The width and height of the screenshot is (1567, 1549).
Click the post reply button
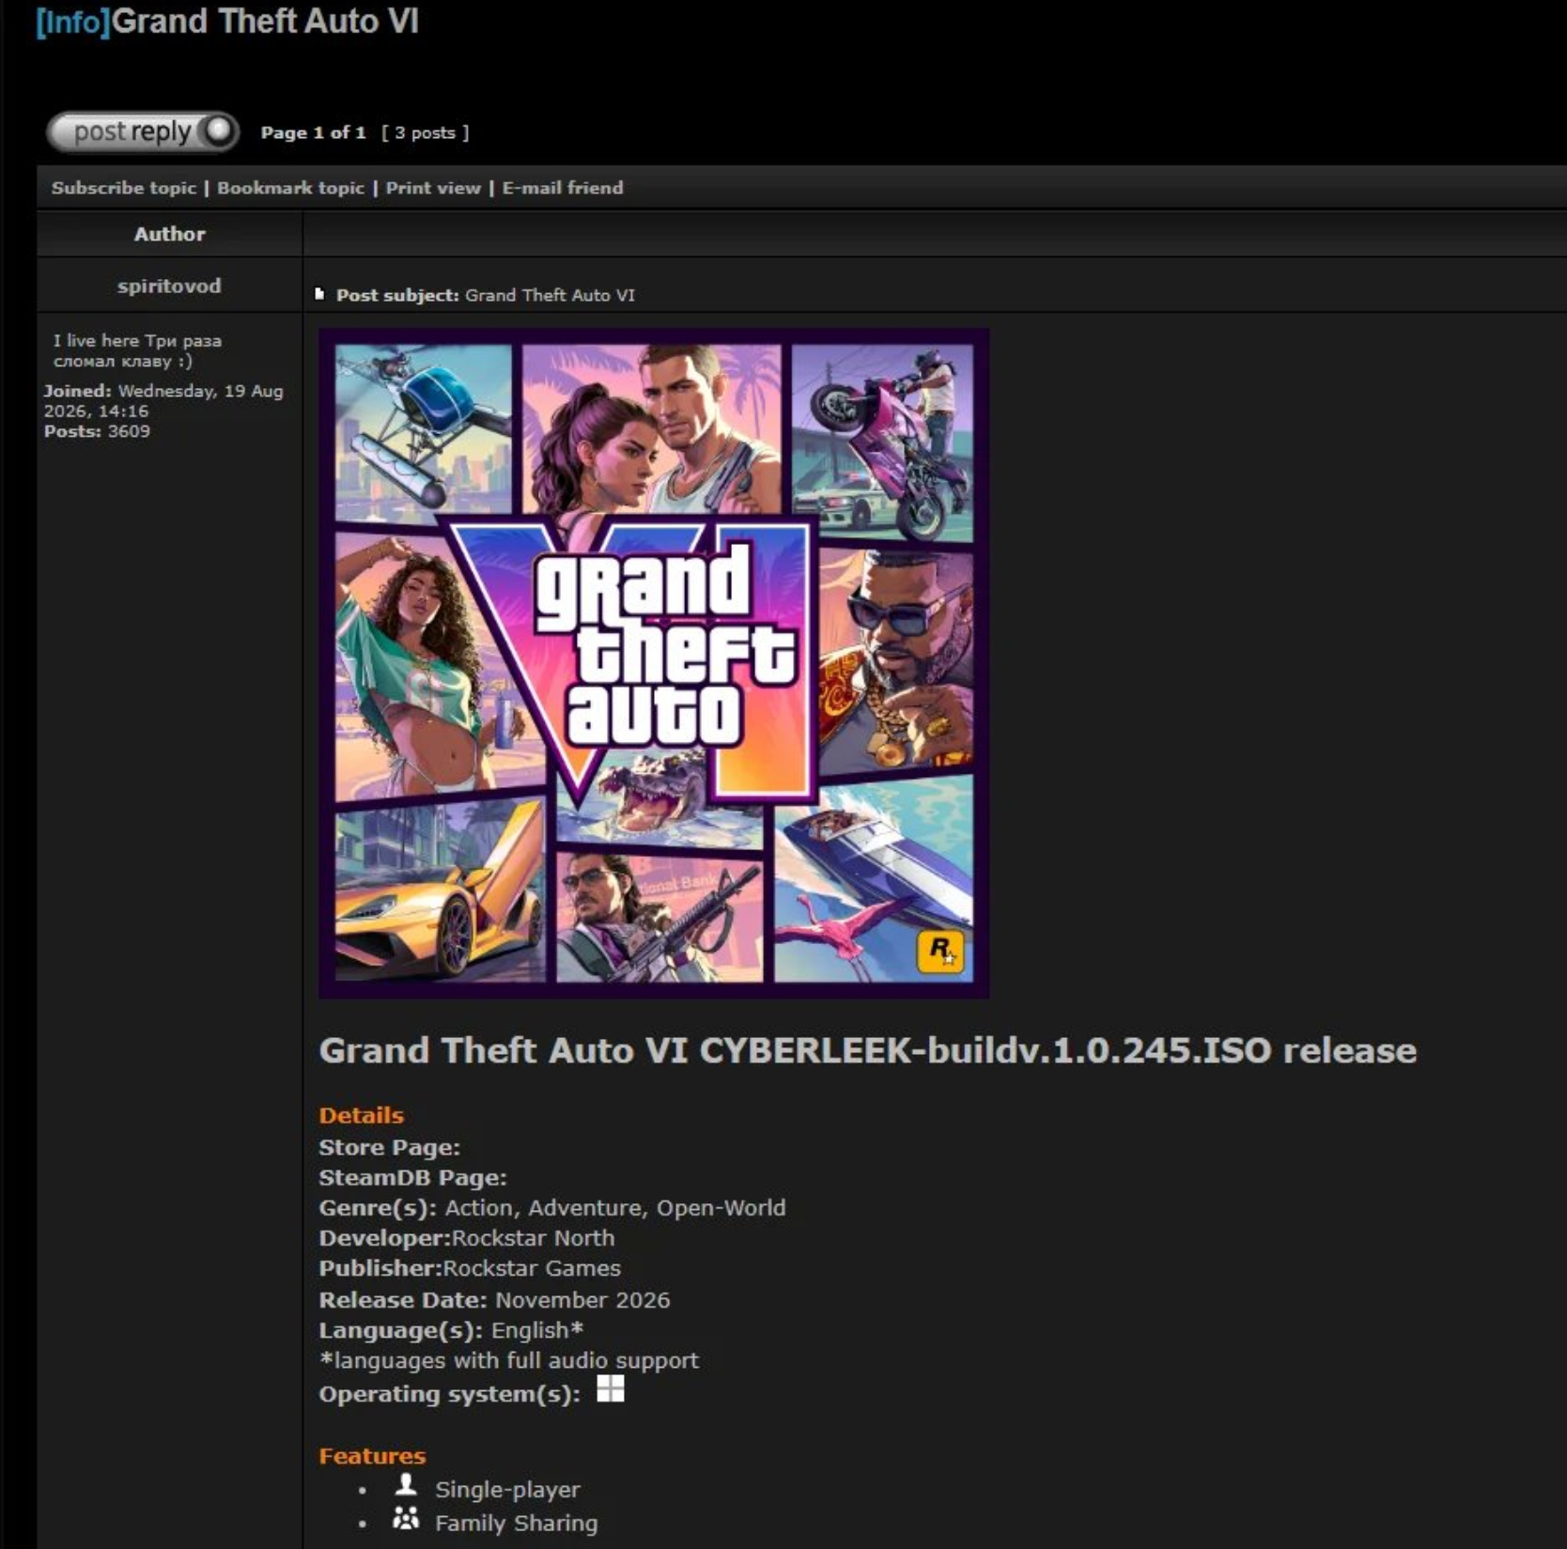pyautogui.click(x=143, y=132)
